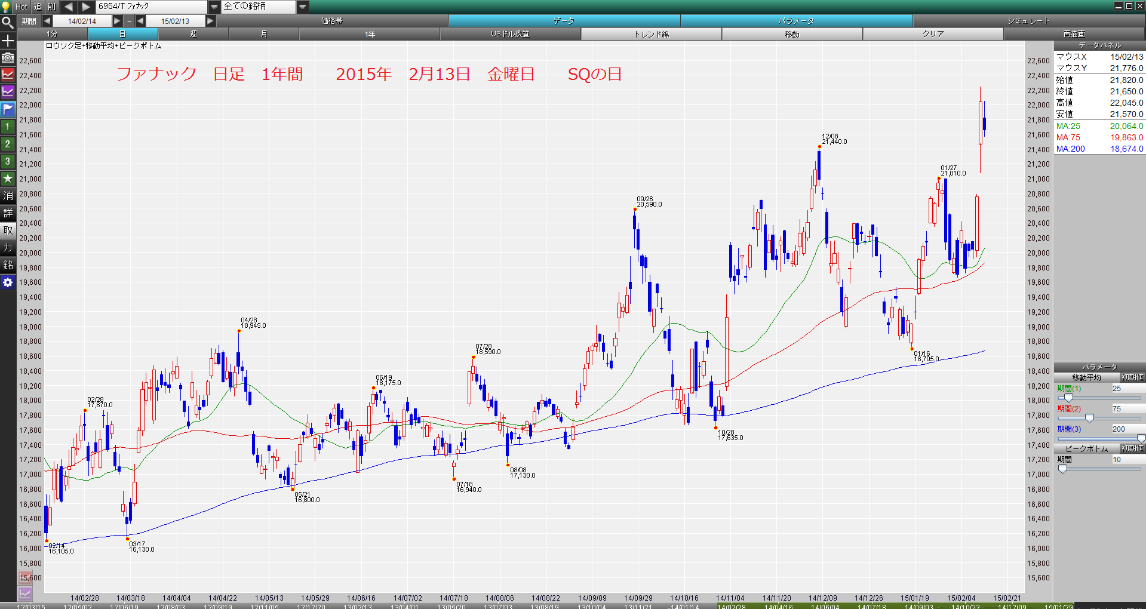
Task: Select the 1年 range tab
Action: [x=370, y=34]
